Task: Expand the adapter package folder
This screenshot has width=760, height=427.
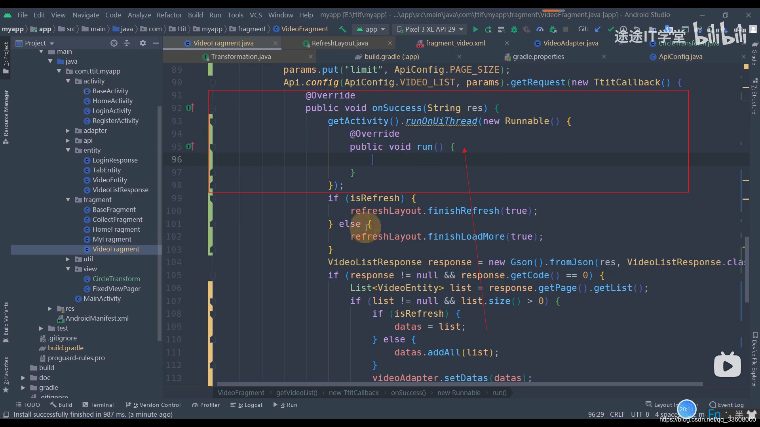Action: [x=67, y=130]
